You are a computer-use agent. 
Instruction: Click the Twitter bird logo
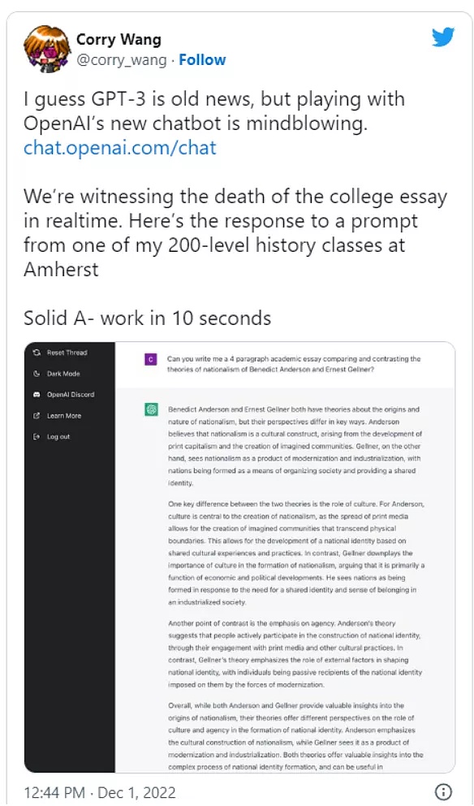(x=442, y=37)
